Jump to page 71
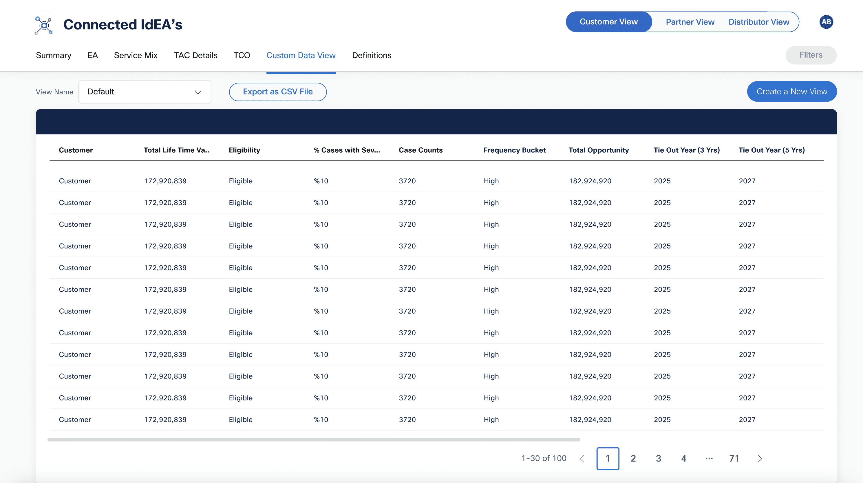This screenshot has width=863, height=483. point(734,459)
